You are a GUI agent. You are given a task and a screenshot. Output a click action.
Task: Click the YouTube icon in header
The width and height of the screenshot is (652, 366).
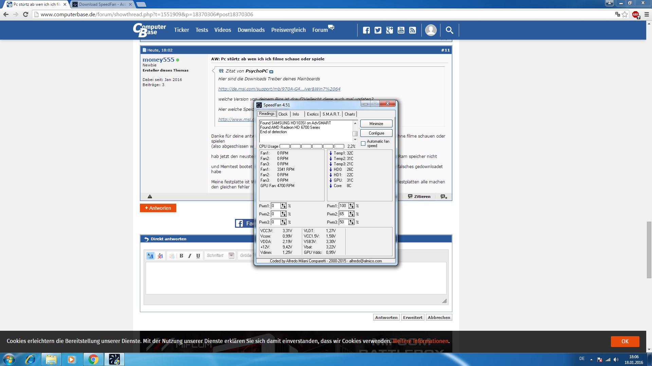point(401,30)
